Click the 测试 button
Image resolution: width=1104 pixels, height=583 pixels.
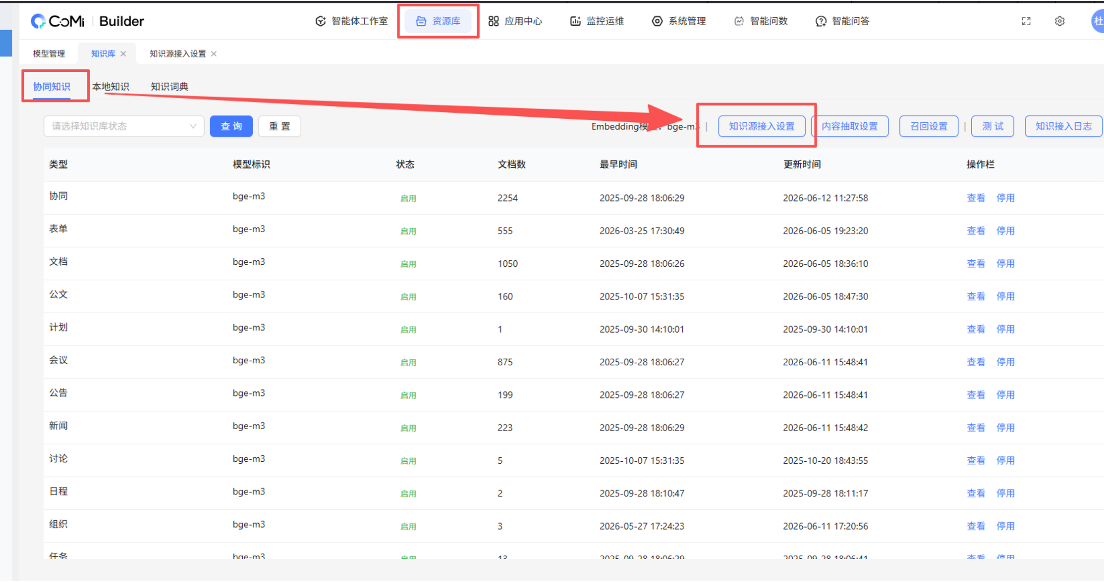(993, 126)
